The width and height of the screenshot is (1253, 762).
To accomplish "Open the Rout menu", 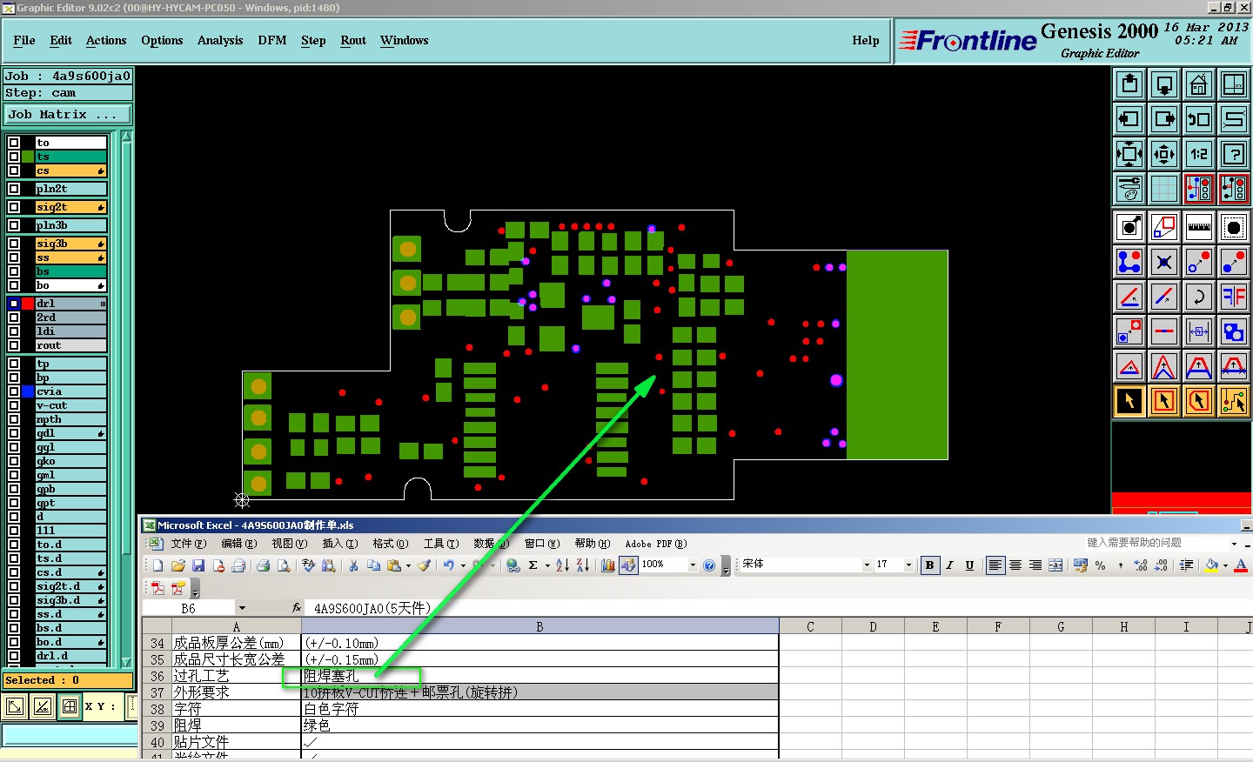I will (353, 41).
